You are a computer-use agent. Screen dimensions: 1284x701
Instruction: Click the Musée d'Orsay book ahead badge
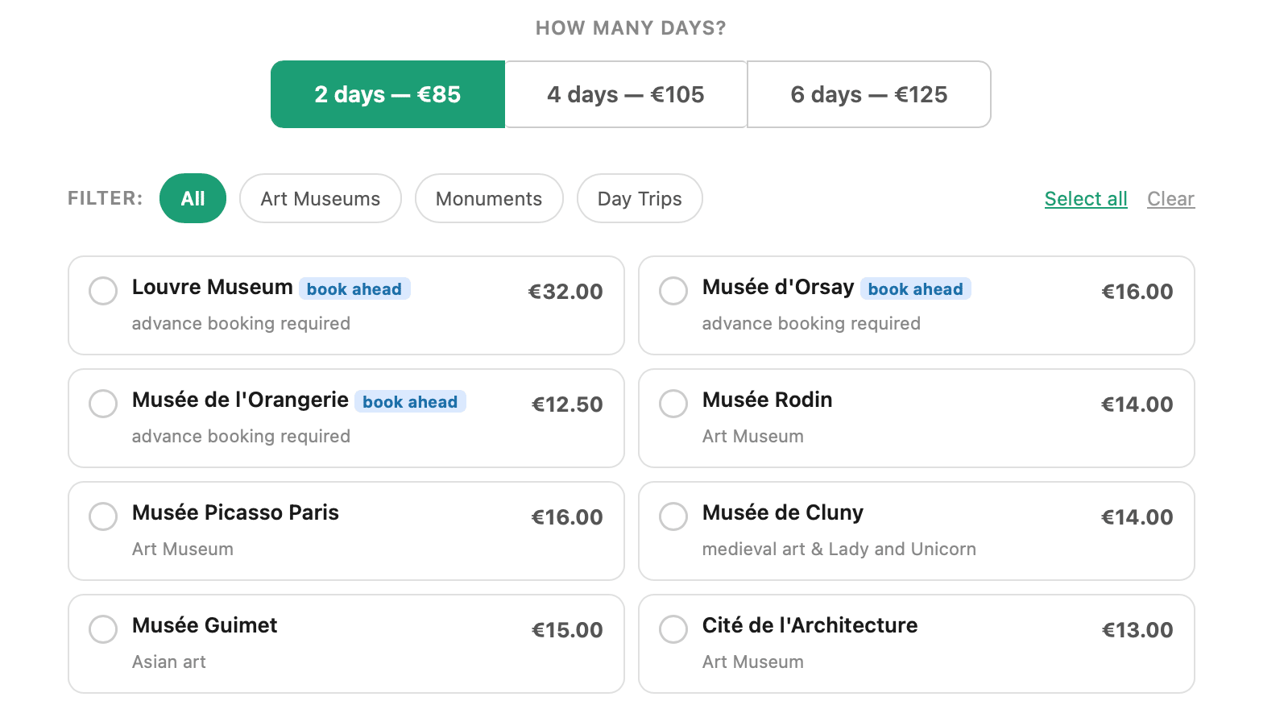click(916, 288)
